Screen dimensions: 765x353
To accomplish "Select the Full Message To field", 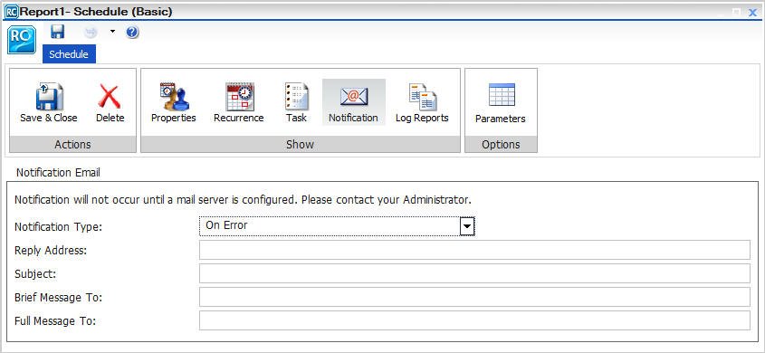I will [x=474, y=320].
